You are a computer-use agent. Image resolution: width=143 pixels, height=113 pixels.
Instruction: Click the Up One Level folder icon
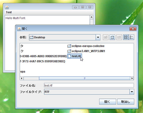point(106,37)
